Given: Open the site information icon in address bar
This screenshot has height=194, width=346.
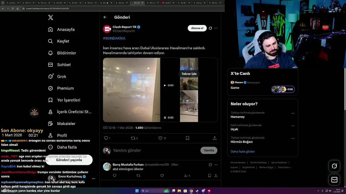Looking at the screenshot, I should [24, 8].
